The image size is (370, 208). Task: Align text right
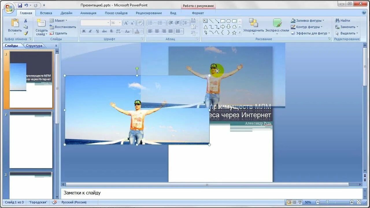pos(164,31)
